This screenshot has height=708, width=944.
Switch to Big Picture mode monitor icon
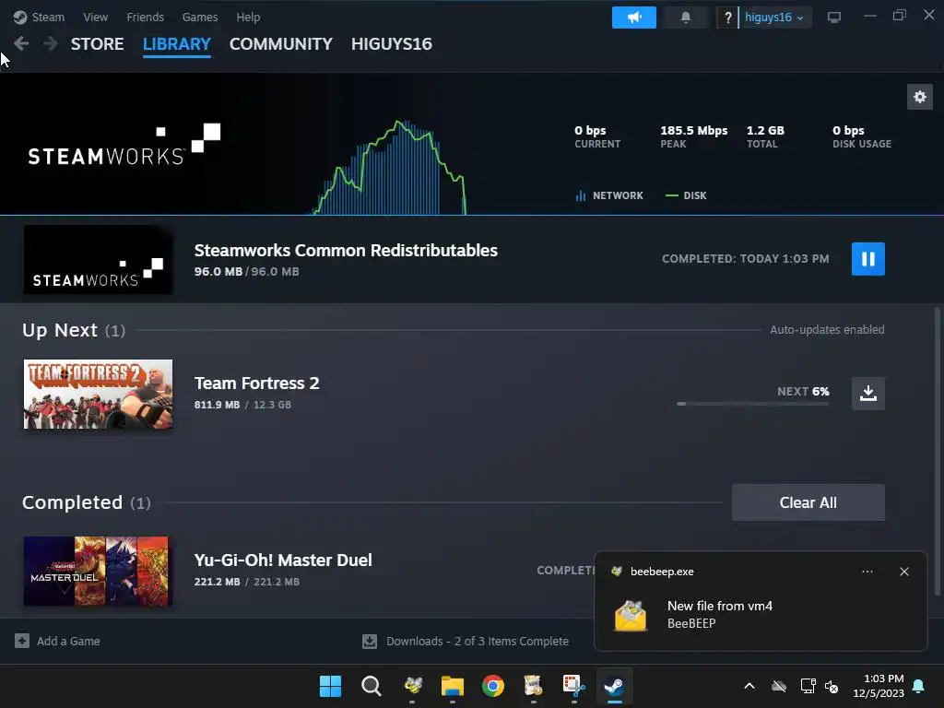pyautogui.click(x=833, y=18)
